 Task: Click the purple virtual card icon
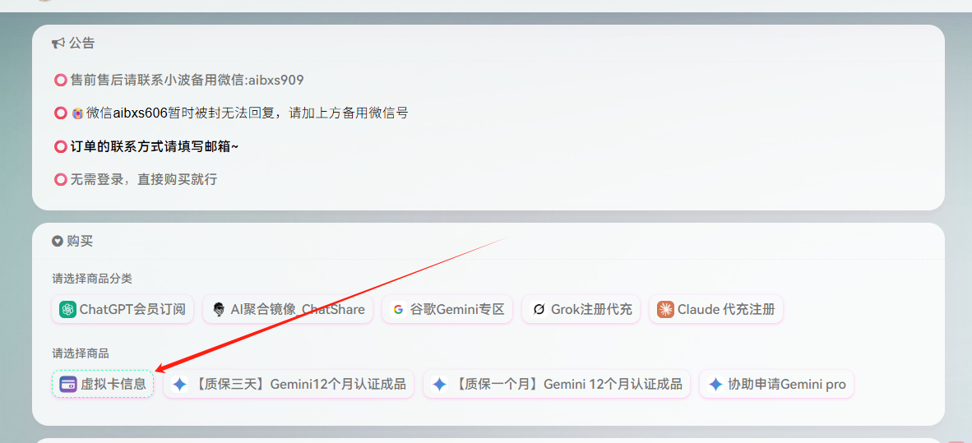tap(68, 384)
